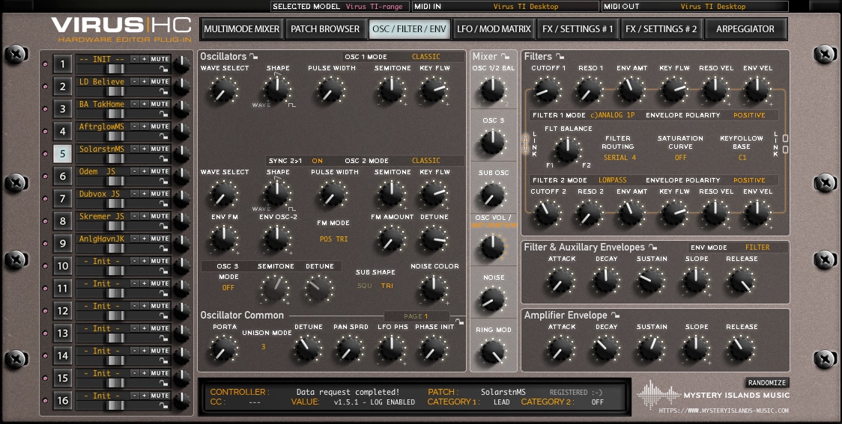Open the ENV MODE Filter selector
The width and height of the screenshot is (842, 424).
point(757,248)
